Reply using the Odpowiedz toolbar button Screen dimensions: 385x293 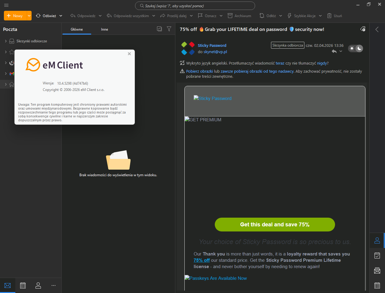click(x=83, y=16)
